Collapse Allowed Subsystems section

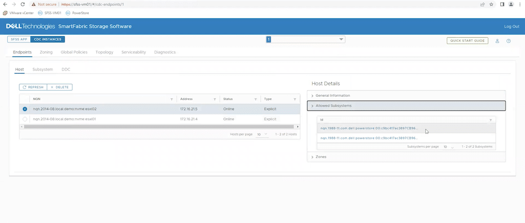[x=406, y=106]
